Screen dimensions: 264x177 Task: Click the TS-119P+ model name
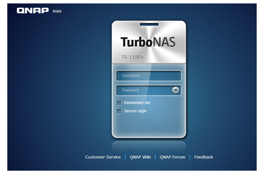click(x=132, y=57)
